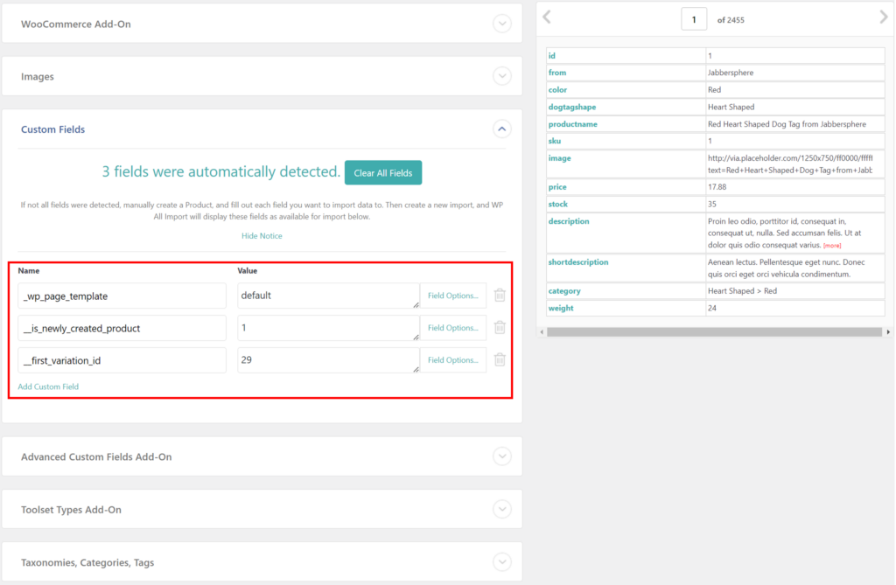Delete the _wp_page_template field via trash icon
This screenshot has width=896, height=585.
(499, 295)
